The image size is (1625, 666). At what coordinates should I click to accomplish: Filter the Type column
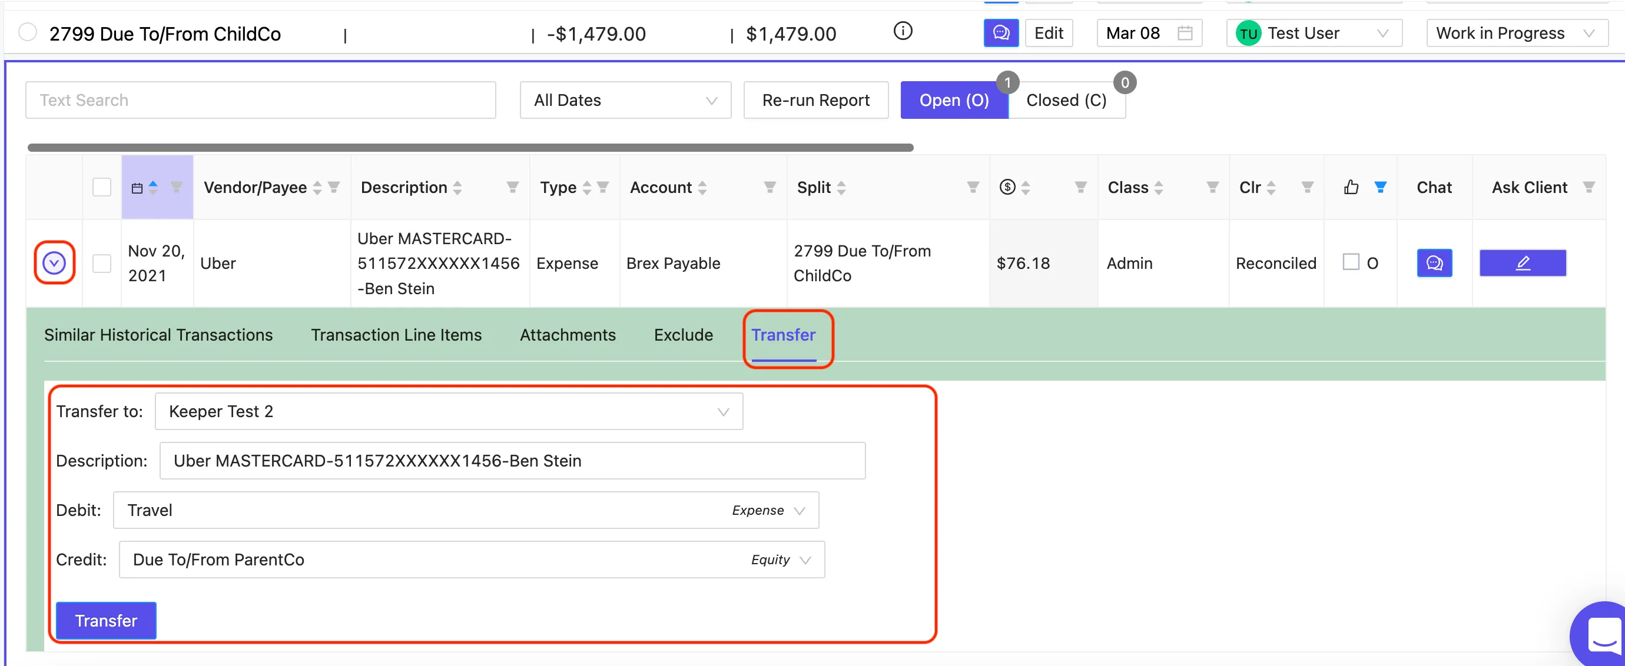603,187
